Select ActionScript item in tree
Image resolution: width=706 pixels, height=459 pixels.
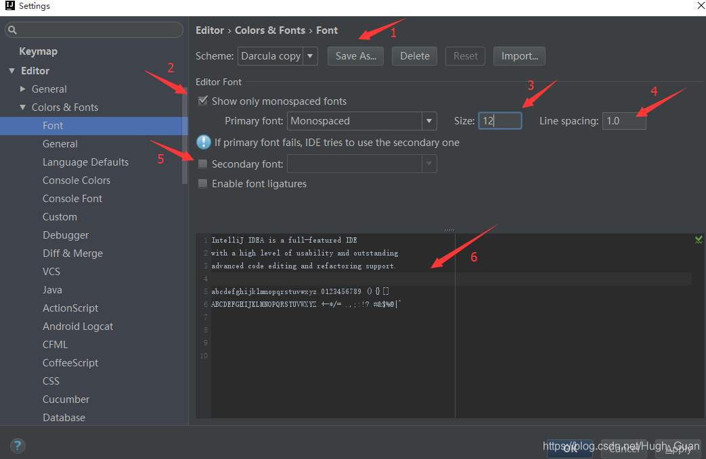[x=70, y=308]
